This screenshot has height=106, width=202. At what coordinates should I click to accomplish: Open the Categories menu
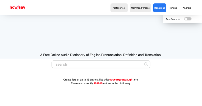119,8
